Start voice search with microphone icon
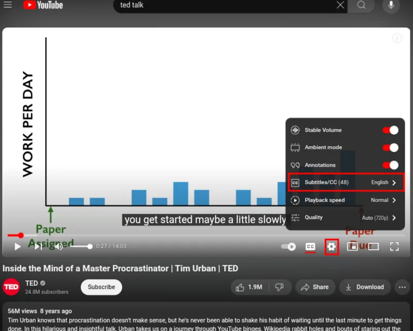 coord(391,5)
